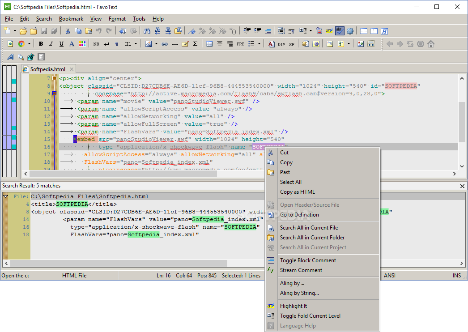
Task: Click search result line 18 FlashVars row
Action: [134, 234]
